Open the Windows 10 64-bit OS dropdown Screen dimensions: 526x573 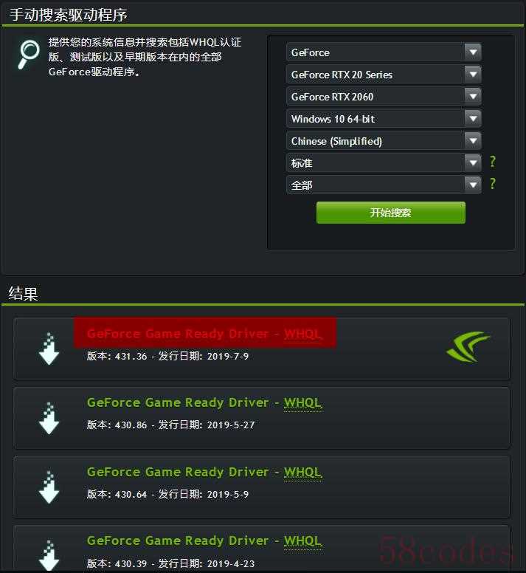click(x=384, y=119)
